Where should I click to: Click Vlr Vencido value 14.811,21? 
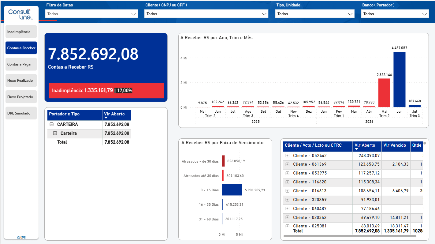point(399,217)
